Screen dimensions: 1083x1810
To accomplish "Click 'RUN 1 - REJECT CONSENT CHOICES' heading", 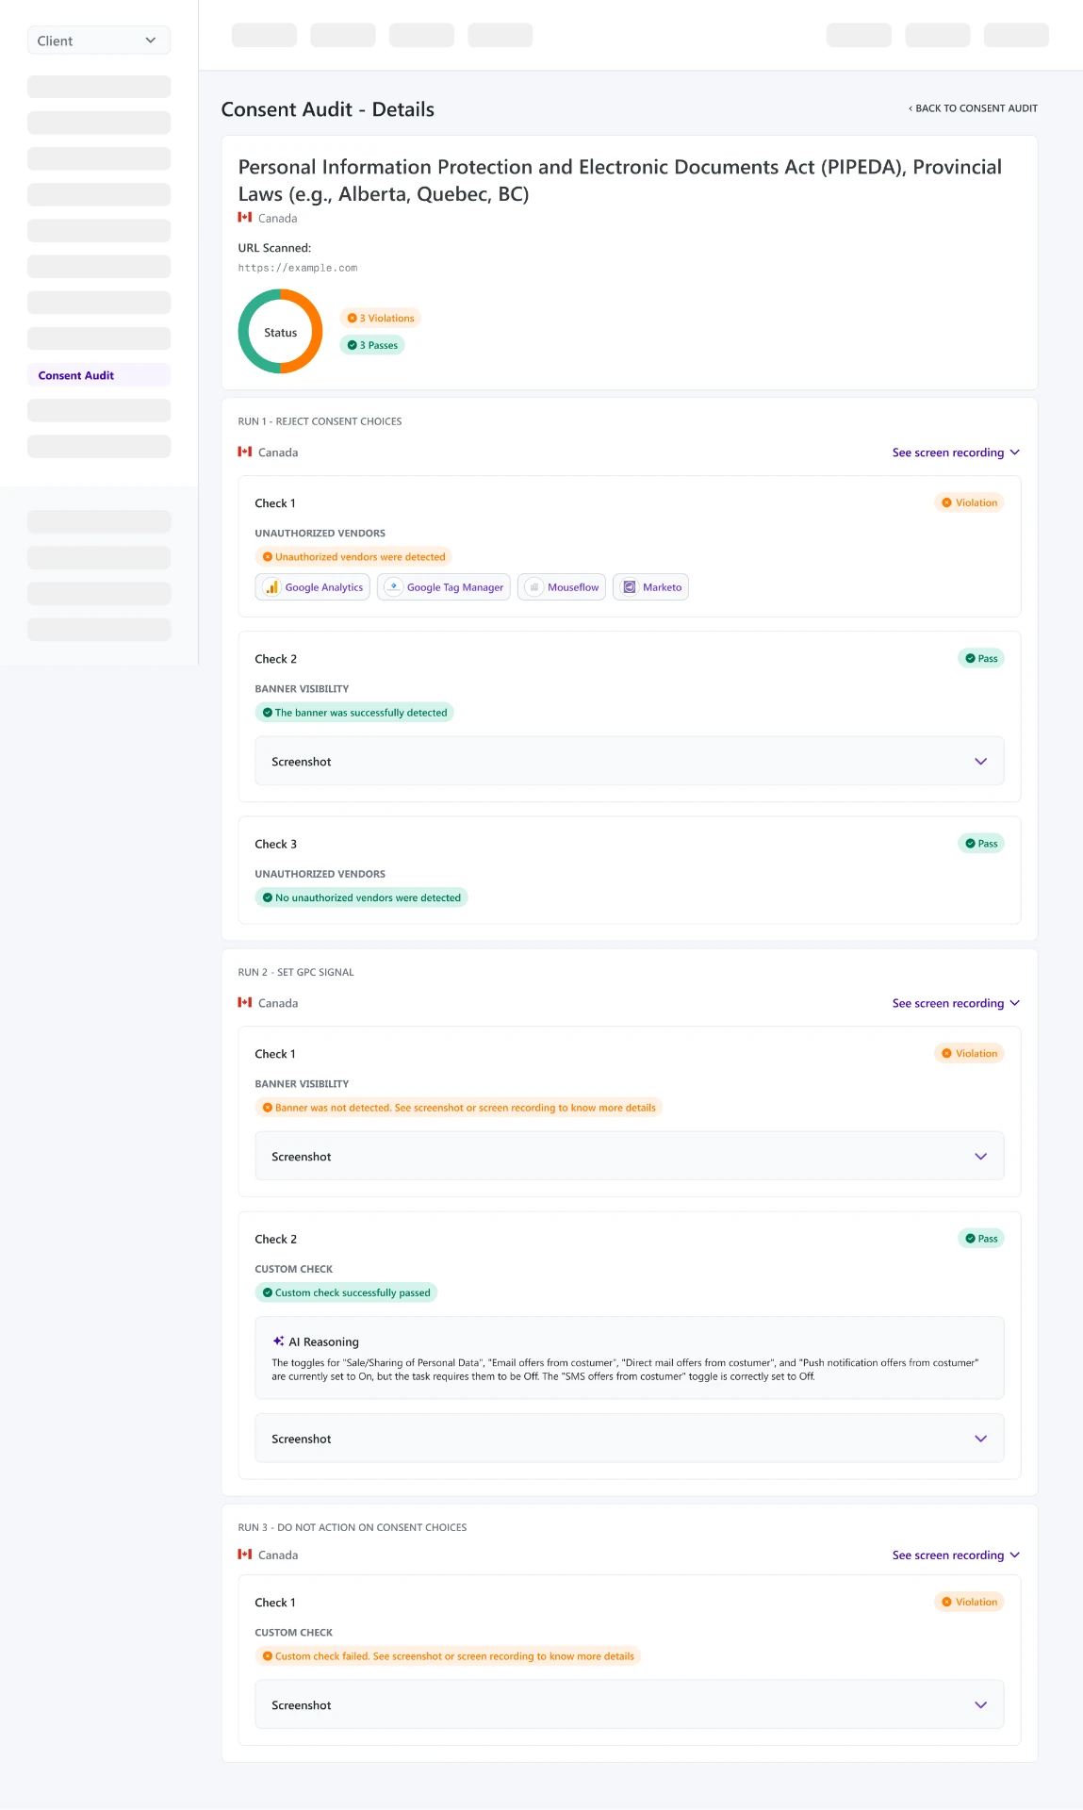I will [x=320, y=421].
